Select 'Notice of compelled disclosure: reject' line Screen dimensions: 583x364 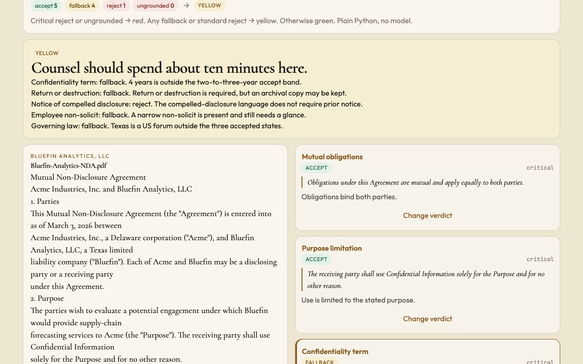coord(197,104)
